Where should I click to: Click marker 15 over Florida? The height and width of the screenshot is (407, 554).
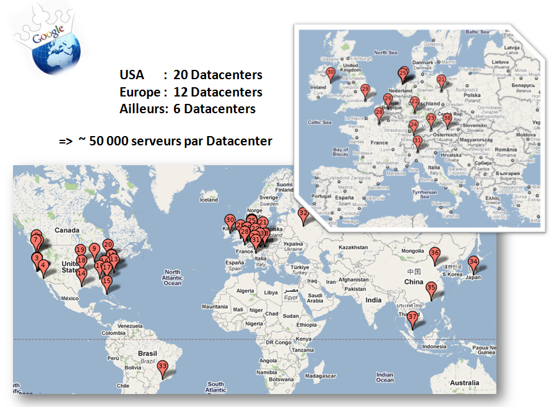coord(106,282)
